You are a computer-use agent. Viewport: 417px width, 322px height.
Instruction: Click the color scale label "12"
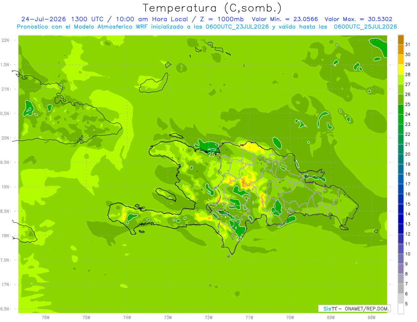pos(408,234)
